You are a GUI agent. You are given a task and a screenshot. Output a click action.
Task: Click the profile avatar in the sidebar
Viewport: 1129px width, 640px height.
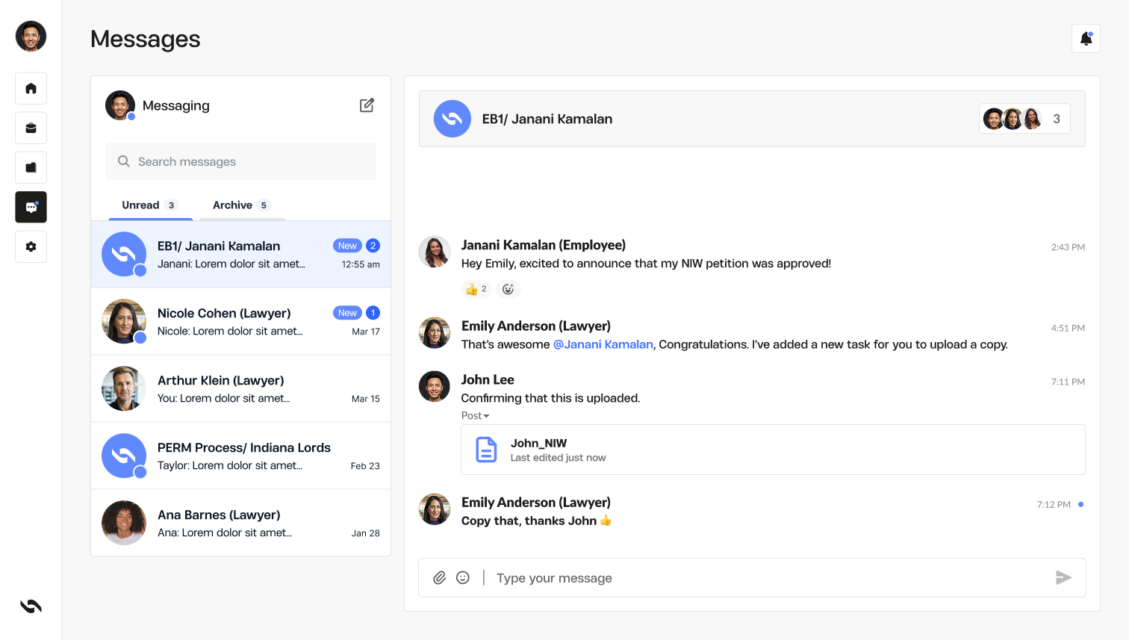pyautogui.click(x=31, y=36)
